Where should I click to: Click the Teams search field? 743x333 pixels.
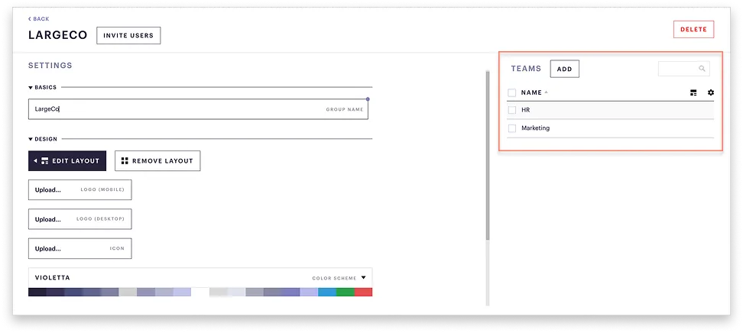click(684, 69)
